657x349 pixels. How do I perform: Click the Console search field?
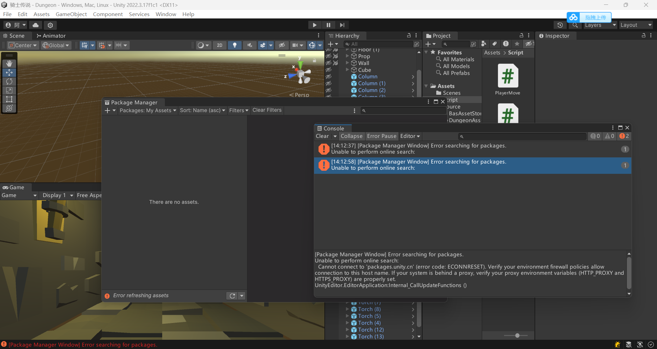523,136
